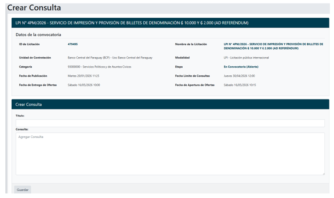The height and width of the screenshot is (198, 334).
Task: Click the Título input field
Action: tap(170, 123)
